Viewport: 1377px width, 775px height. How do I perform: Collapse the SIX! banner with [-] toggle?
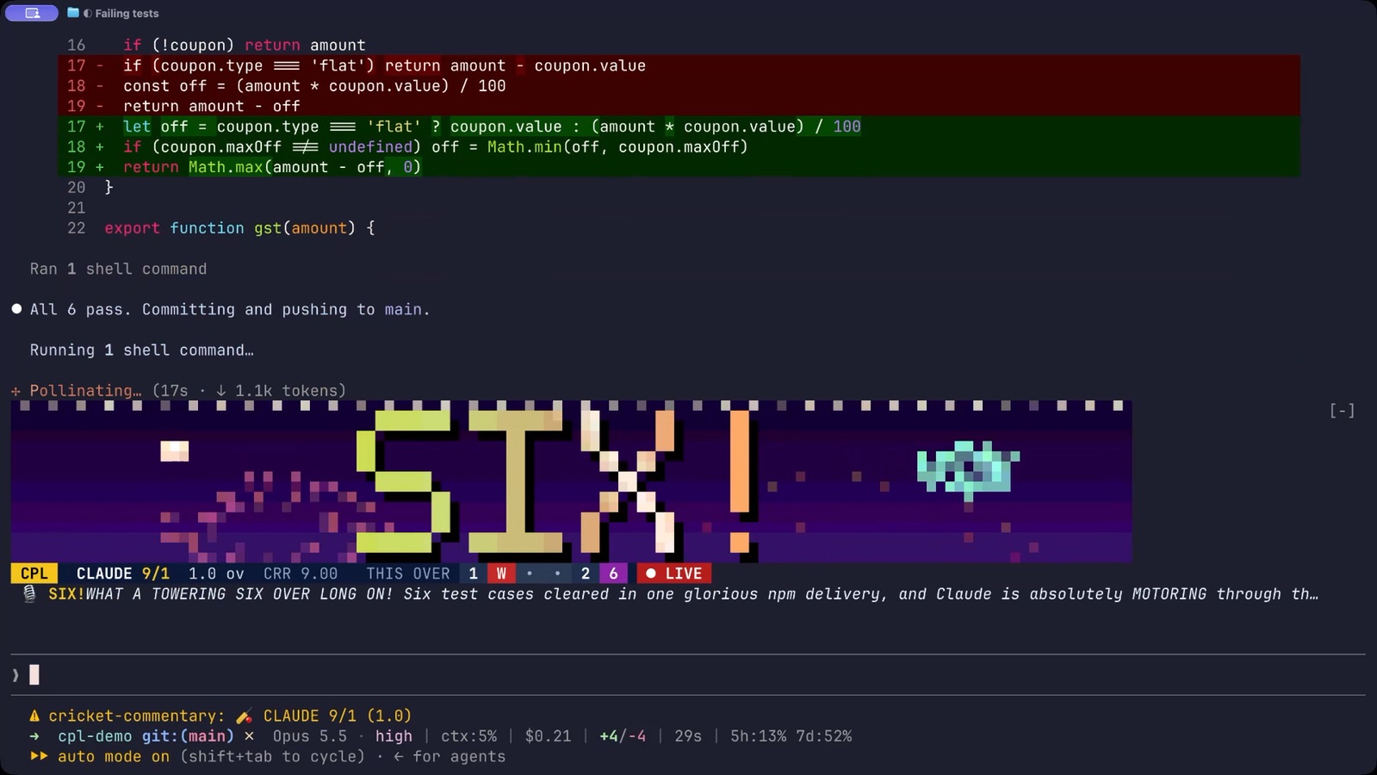point(1342,411)
